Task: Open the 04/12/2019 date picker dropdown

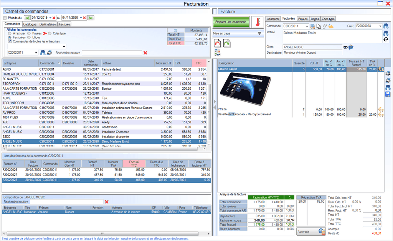Action: pos(50,18)
